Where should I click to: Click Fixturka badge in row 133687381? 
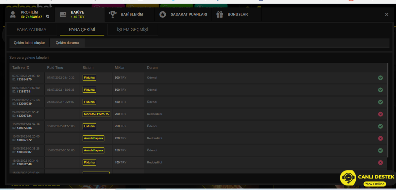[89, 90]
